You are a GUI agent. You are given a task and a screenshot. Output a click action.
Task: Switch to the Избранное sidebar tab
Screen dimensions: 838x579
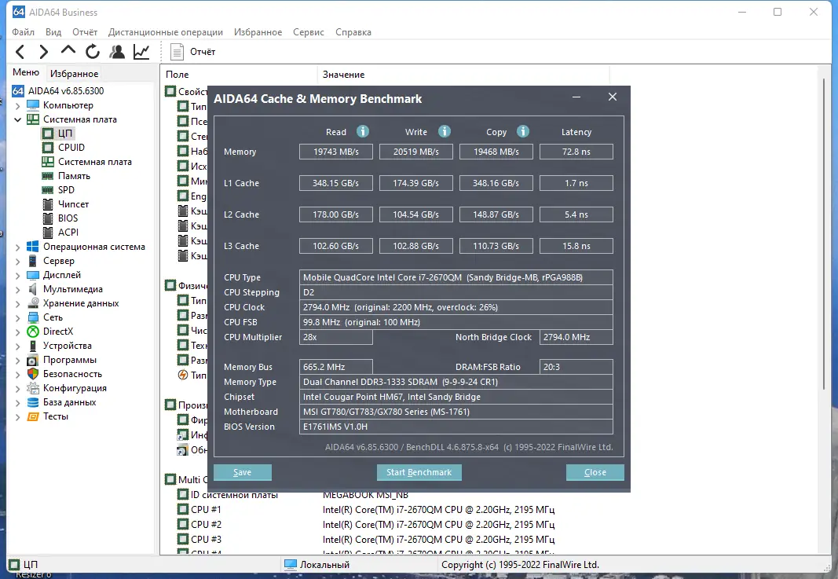[75, 74]
